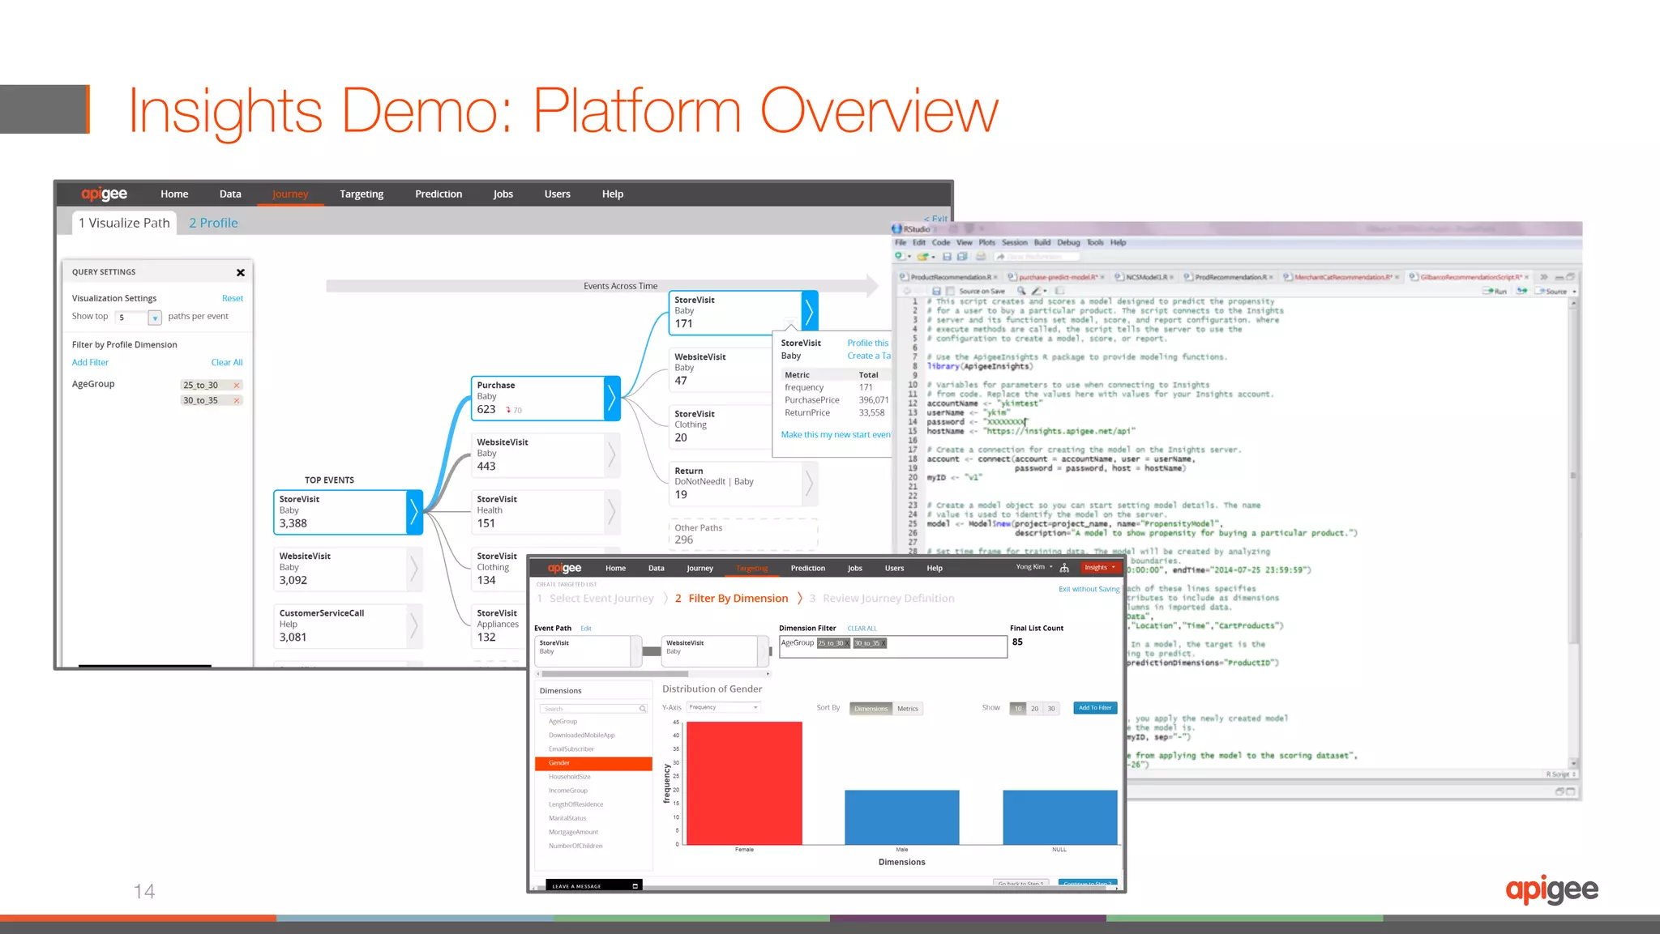Click the apigee logo in Journey window
Screen dimensions: 1660x934
click(104, 194)
